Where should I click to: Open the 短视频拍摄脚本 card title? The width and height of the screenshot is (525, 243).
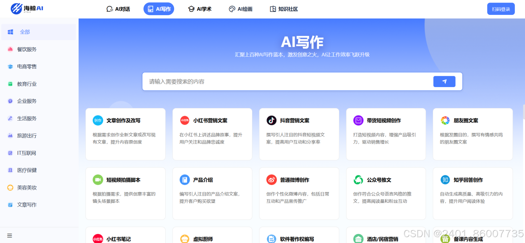[123, 180]
